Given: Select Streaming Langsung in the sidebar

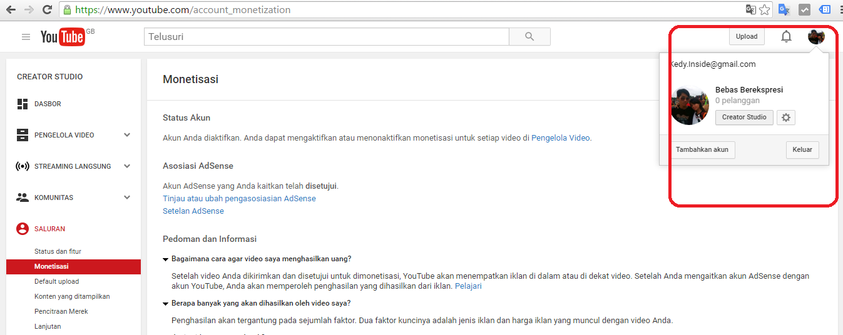Looking at the screenshot, I should [73, 166].
